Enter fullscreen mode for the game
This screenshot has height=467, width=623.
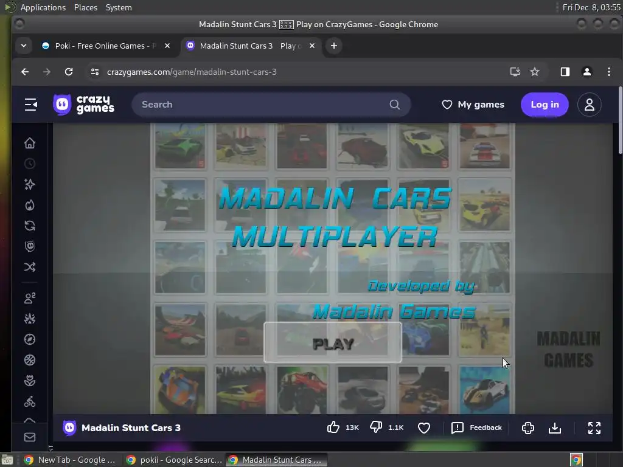594,427
